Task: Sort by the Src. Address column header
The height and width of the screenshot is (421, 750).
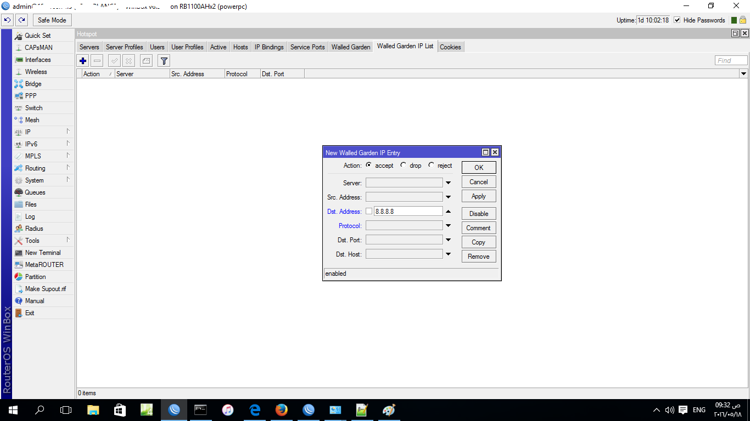Action: click(197, 74)
